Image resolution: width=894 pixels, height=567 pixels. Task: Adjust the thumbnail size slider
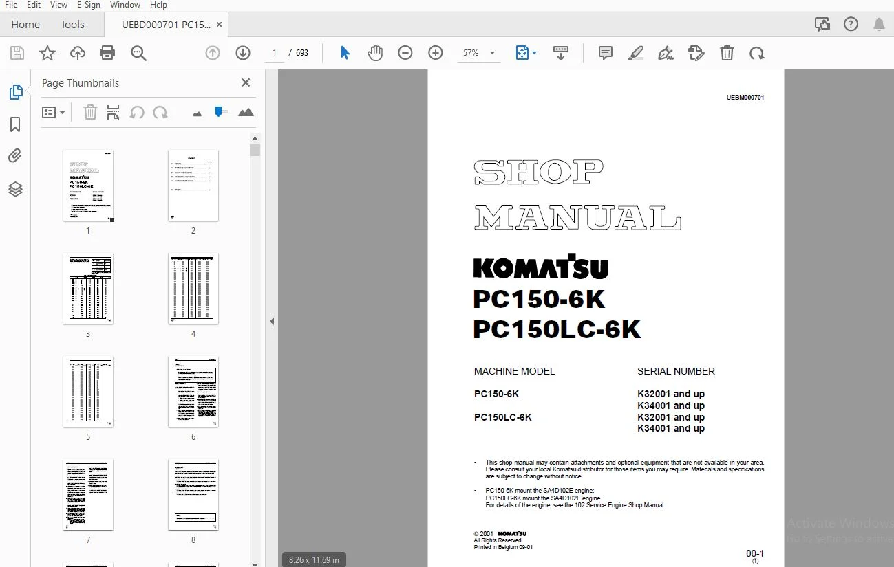tap(220, 111)
